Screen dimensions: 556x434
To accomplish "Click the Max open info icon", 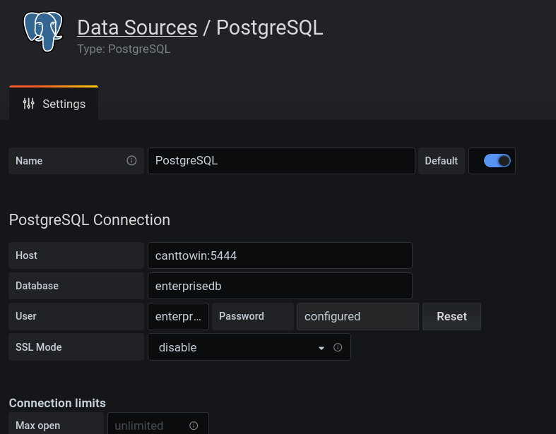I will (x=194, y=426).
